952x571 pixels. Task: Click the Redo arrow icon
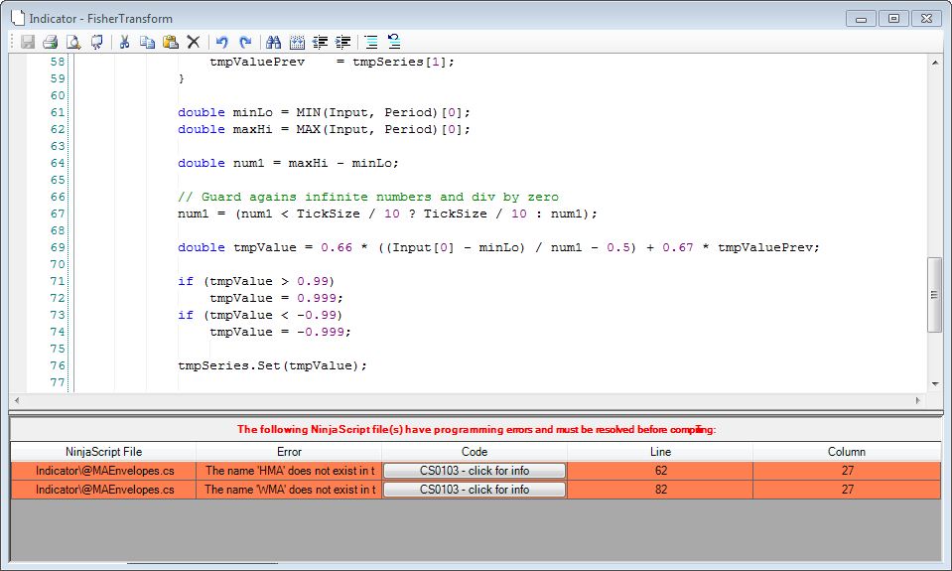pos(245,42)
